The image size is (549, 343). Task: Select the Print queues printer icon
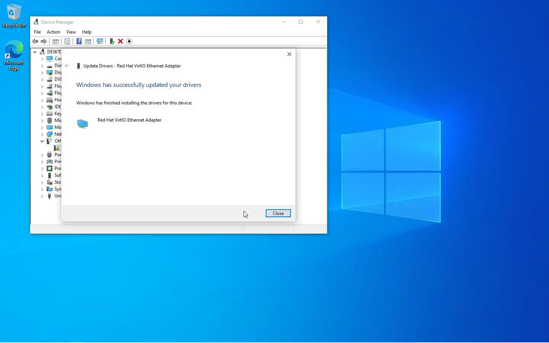50,162
